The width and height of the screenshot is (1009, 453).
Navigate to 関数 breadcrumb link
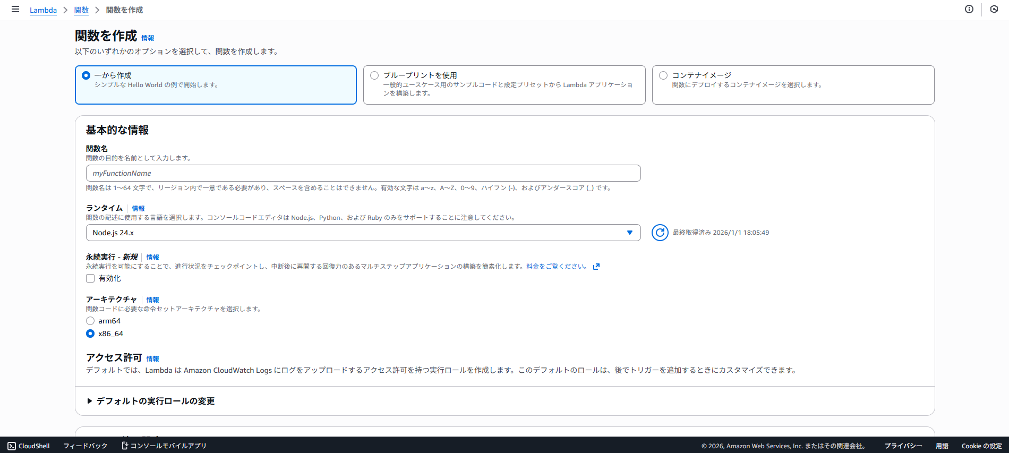pos(81,10)
